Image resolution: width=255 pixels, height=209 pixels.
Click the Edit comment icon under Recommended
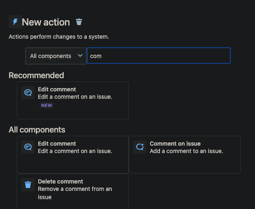tap(28, 93)
